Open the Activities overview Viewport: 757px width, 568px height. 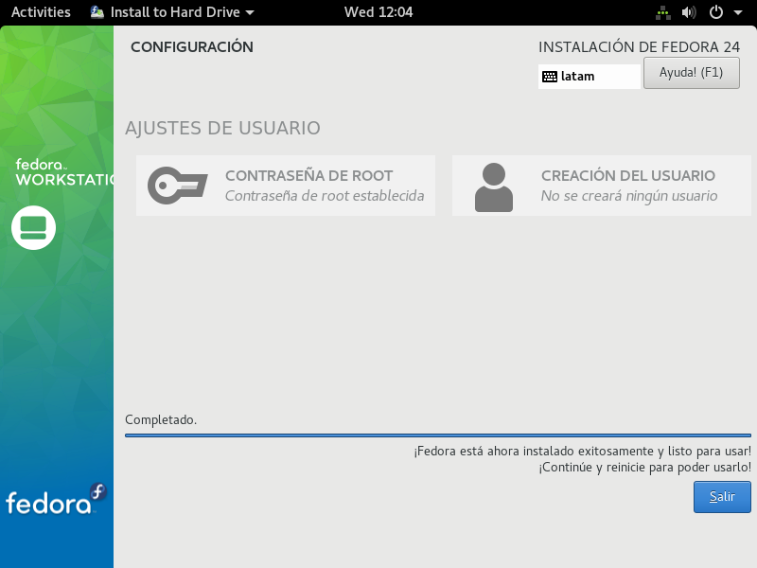pos(41,12)
